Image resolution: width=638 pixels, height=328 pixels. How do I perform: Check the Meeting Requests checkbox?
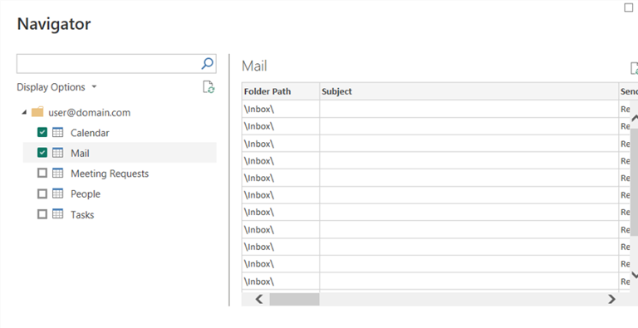(42, 173)
